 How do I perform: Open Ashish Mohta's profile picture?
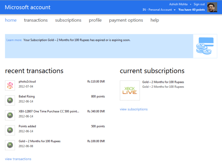pos(212,7)
